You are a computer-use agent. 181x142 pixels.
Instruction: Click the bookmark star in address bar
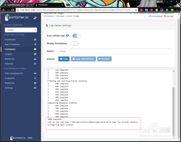(136, 10)
